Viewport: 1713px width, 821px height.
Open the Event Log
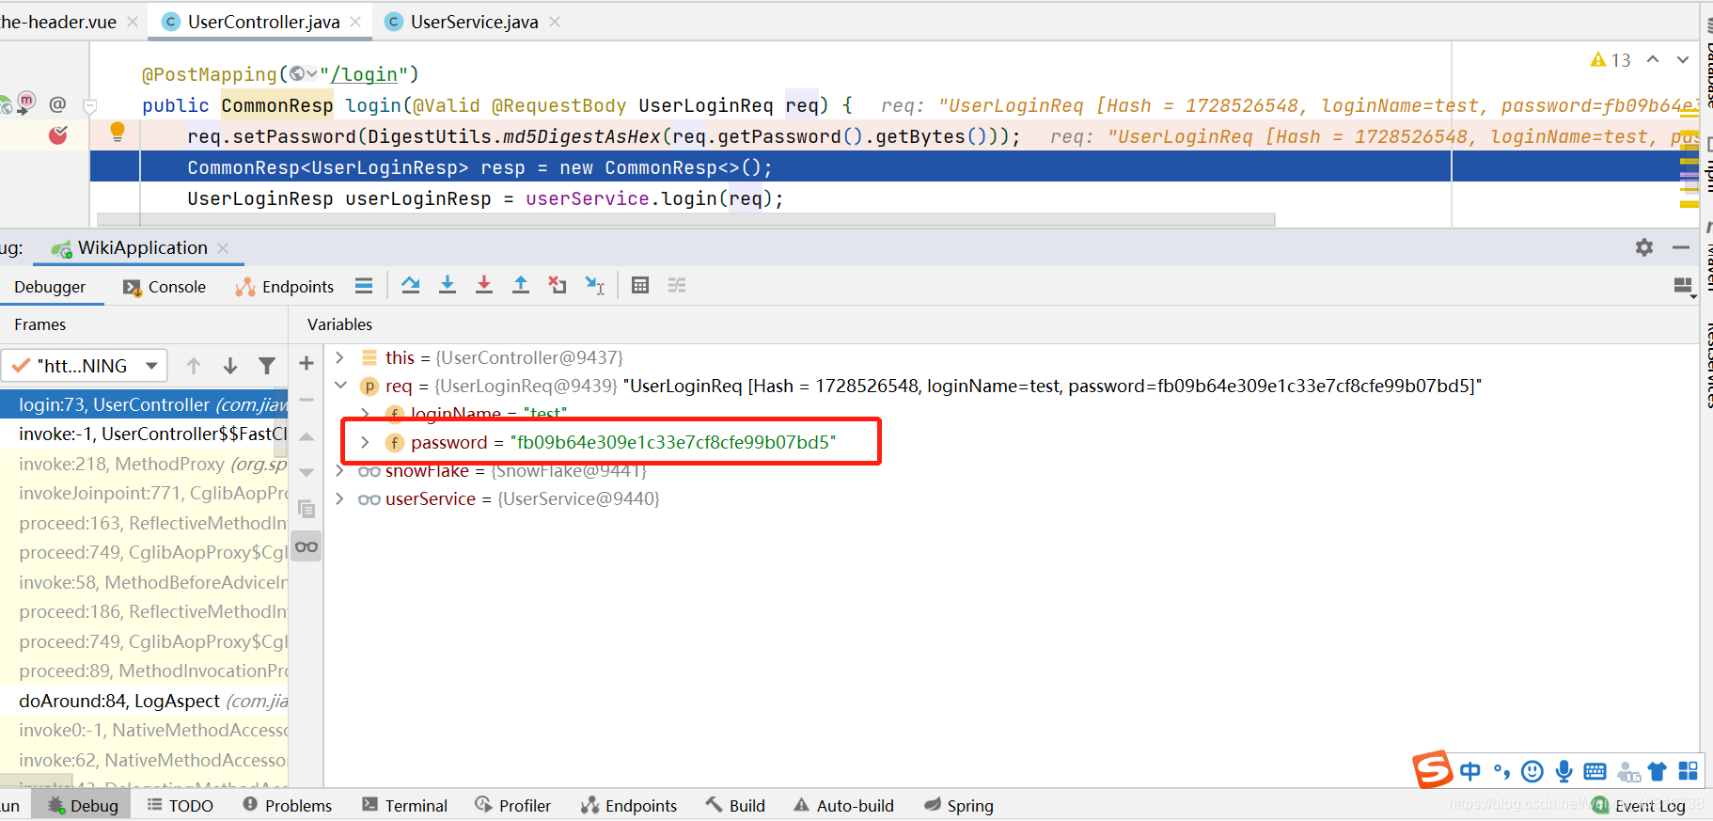(1639, 805)
